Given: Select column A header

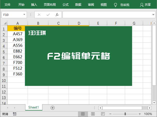Looking at the screenshot, I should click(x=18, y=23).
